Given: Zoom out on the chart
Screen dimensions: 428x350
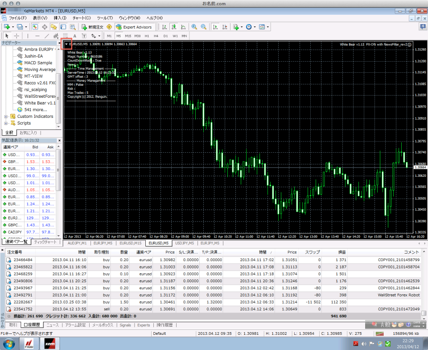Looking at the screenshot, I should [204, 27].
